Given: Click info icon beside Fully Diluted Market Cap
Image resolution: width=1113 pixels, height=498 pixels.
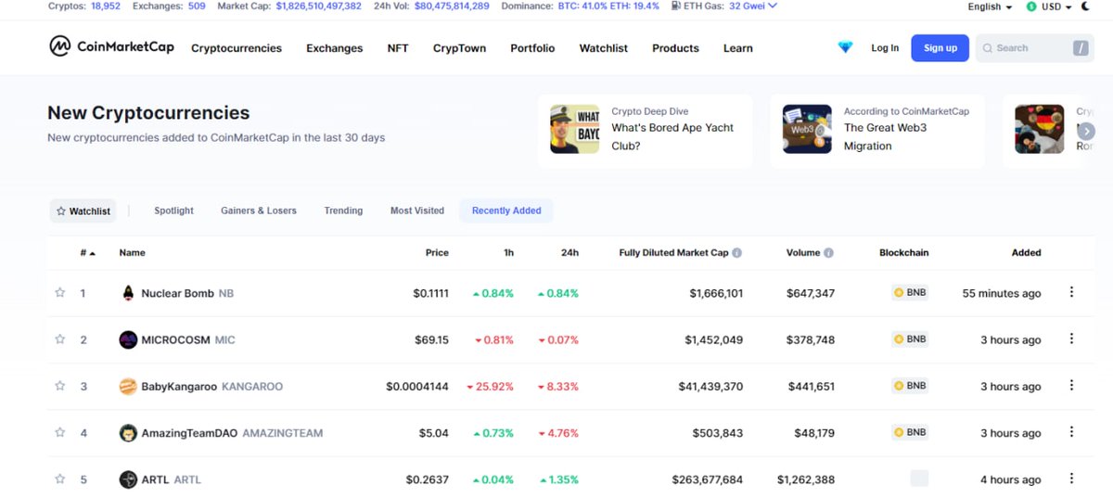Looking at the screenshot, I should coord(736,252).
